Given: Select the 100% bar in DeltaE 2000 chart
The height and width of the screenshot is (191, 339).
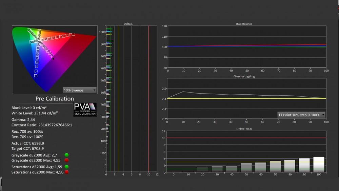Looking at the screenshot, I should click(319, 165).
